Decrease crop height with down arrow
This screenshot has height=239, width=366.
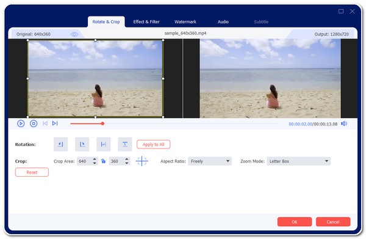(x=127, y=163)
